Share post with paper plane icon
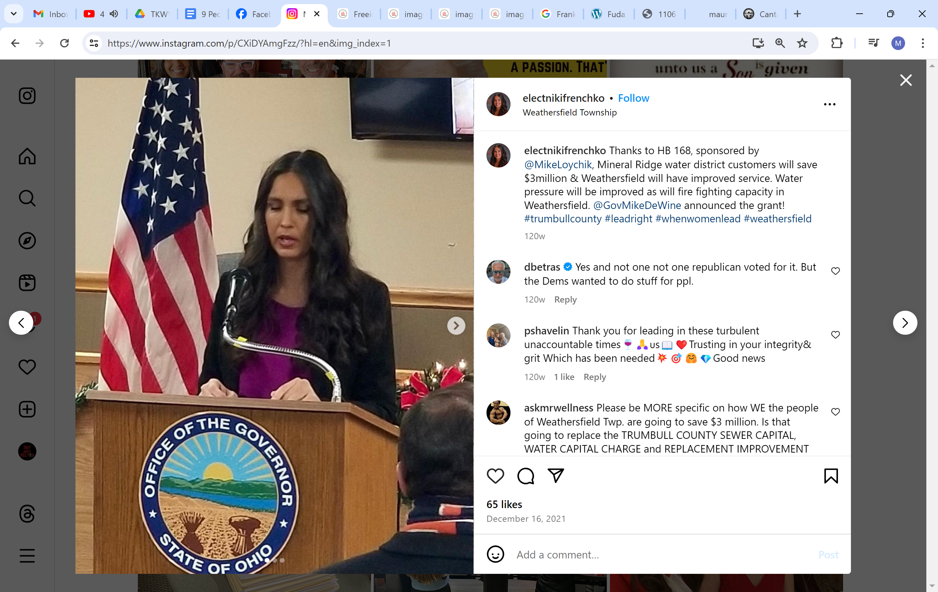The width and height of the screenshot is (938, 592). coord(555,476)
